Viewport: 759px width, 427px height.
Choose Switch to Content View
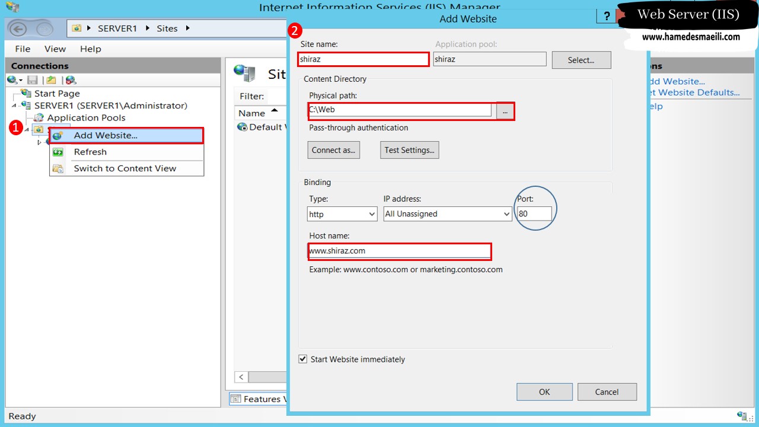click(126, 168)
